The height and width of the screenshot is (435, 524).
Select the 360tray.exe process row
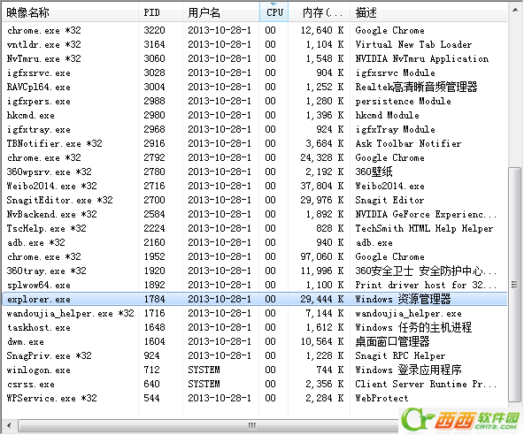pyautogui.click(x=255, y=271)
